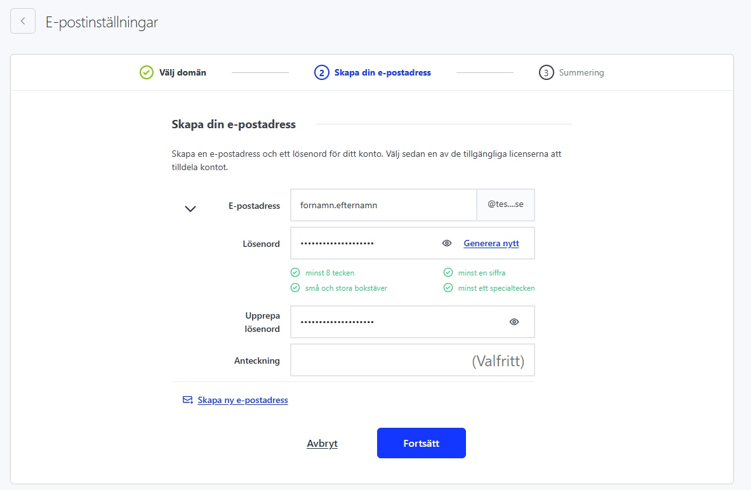Click the 'små och stora bokstäver' check icon
The width and height of the screenshot is (751, 490).
(x=295, y=288)
